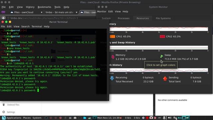Close the 'limbo - Só mais um site' tab
Viewport: 213px width, 120px height.
[x=77, y=12]
